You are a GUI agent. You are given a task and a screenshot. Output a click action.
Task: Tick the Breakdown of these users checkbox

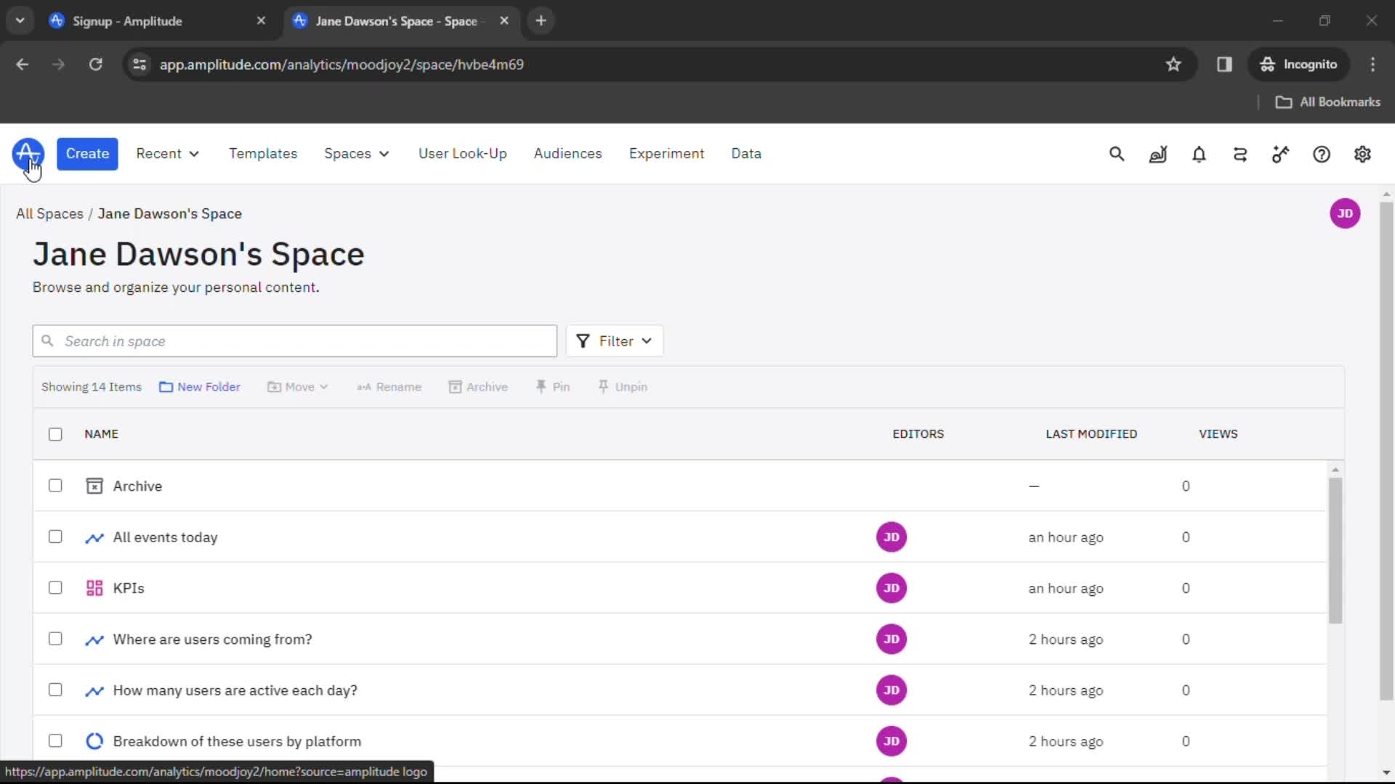55,740
